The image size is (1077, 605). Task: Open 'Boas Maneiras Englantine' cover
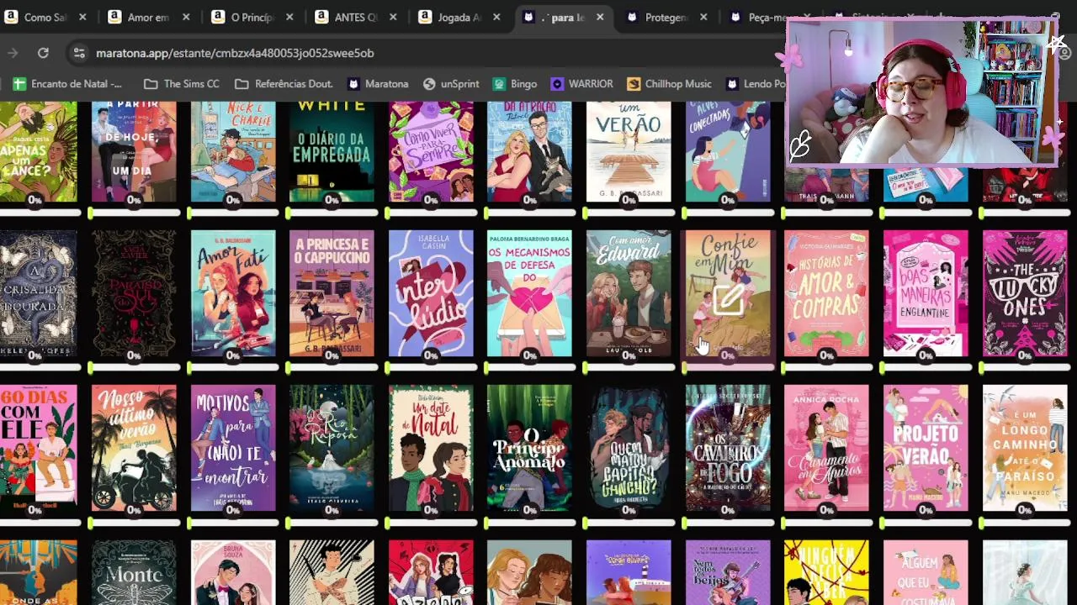tap(926, 293)
